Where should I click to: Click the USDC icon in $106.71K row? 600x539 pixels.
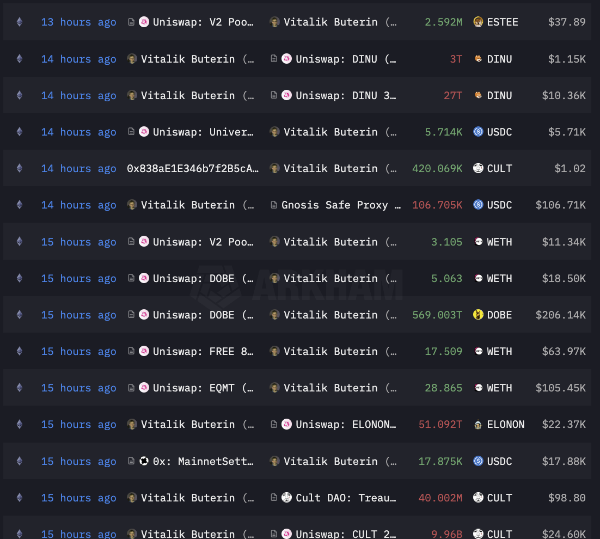coord(478,205)
